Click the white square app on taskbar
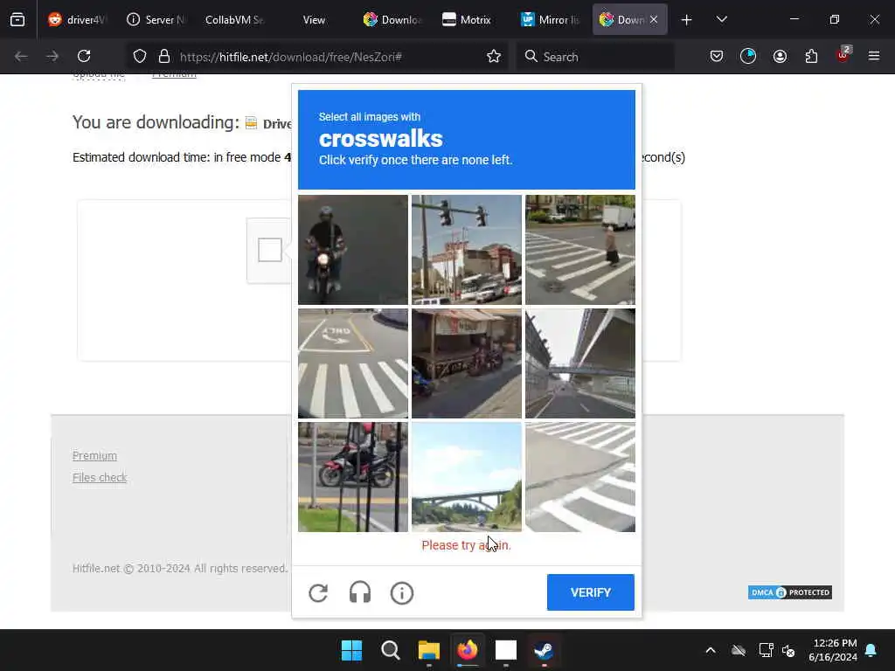The height and width of the screenshot is (671, 895). tap(506, 650)
